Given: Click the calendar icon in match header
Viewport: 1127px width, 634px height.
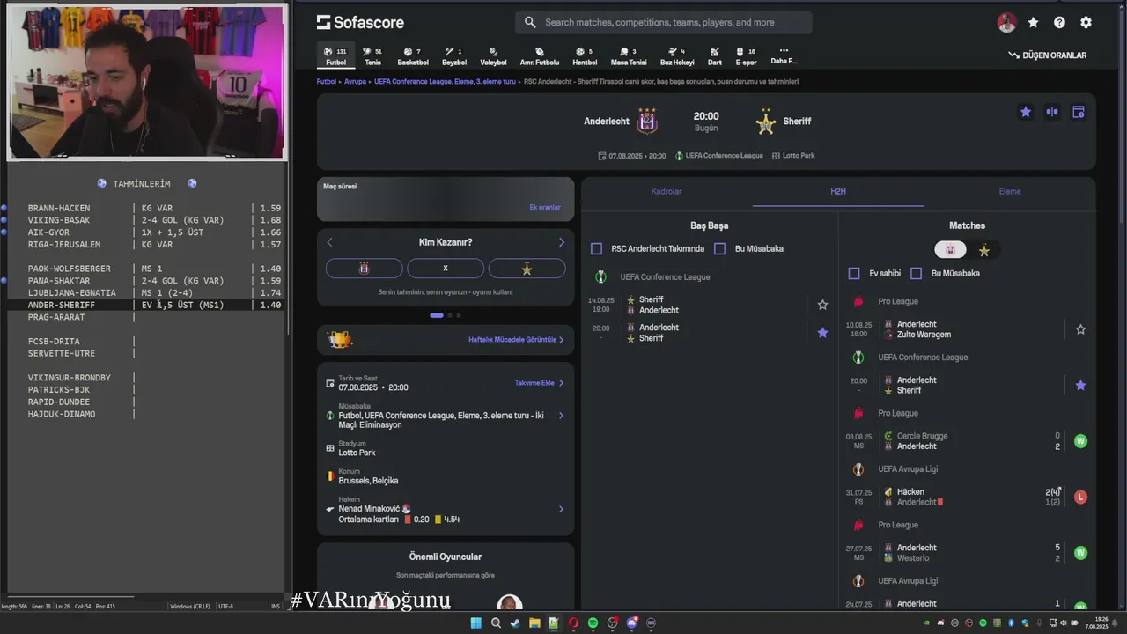Looking at the screenshot, I should tap(1078, 112).
